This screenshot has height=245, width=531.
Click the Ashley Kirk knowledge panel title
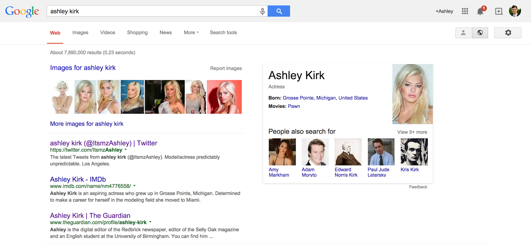click(296, 75)
